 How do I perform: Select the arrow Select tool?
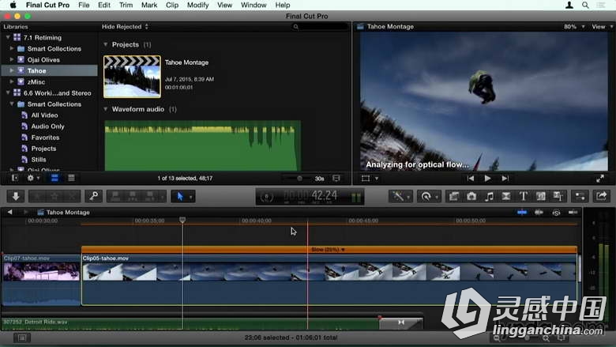tap(180, 196)
